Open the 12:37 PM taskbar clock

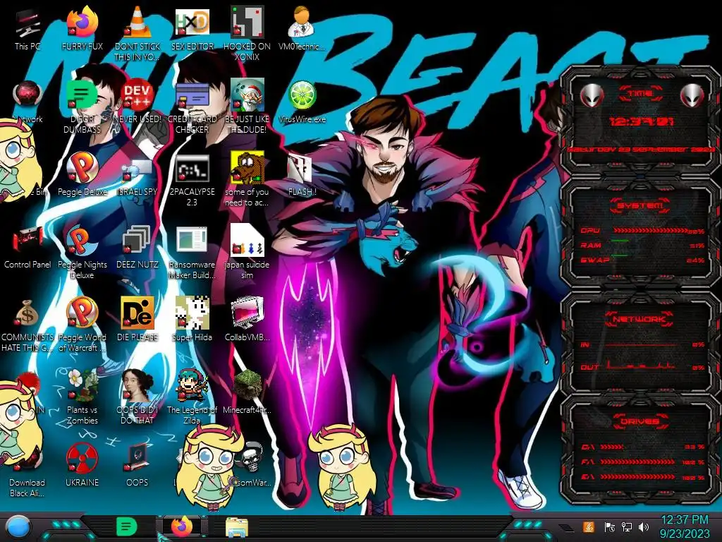click(685, 526)
